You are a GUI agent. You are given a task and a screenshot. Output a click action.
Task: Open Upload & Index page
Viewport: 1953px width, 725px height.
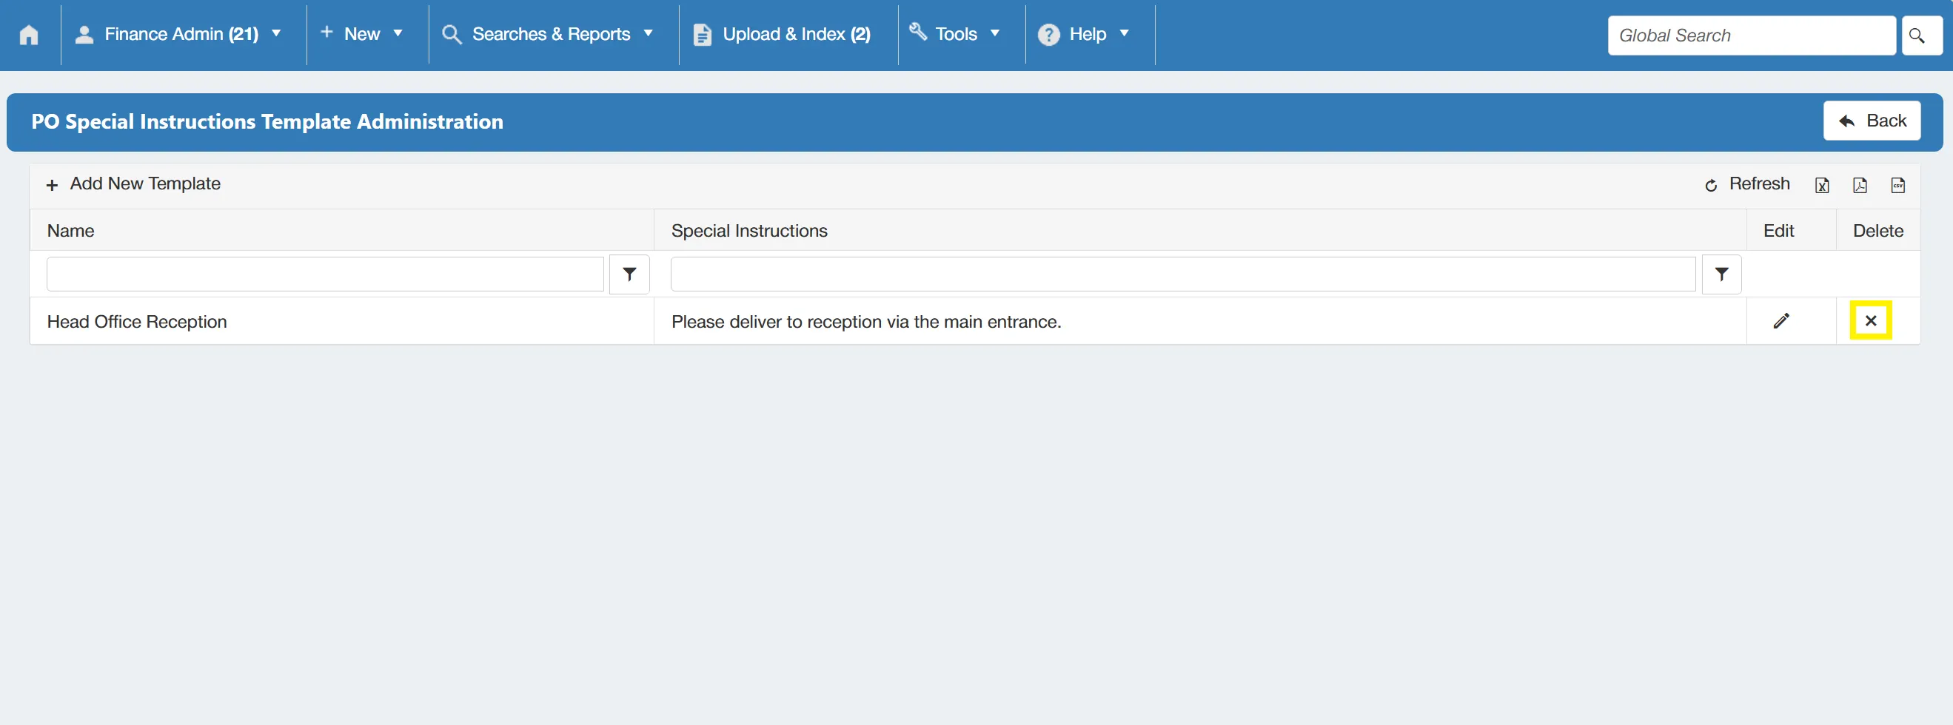[x=783, y=34]
